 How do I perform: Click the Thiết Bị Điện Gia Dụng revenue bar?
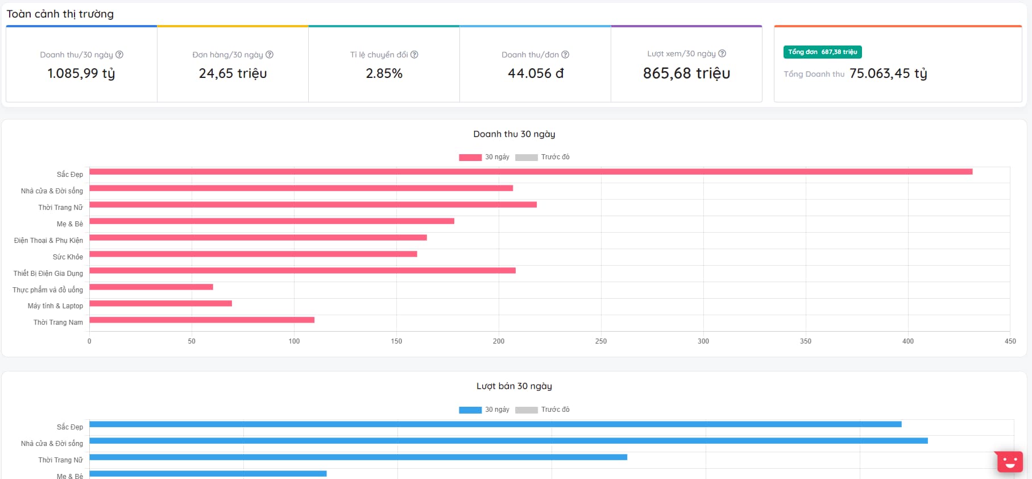[x=302, y=271]
